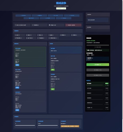Select the second stage in the entropy stage list
Image resolution: width=123 pixels, height=132 pixels.
point(98,89)
